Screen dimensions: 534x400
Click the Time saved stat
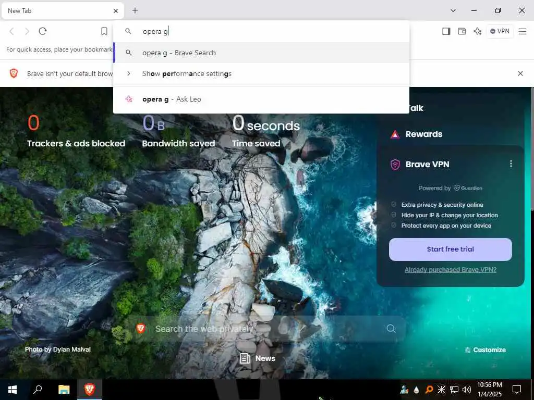click(266, 131)
